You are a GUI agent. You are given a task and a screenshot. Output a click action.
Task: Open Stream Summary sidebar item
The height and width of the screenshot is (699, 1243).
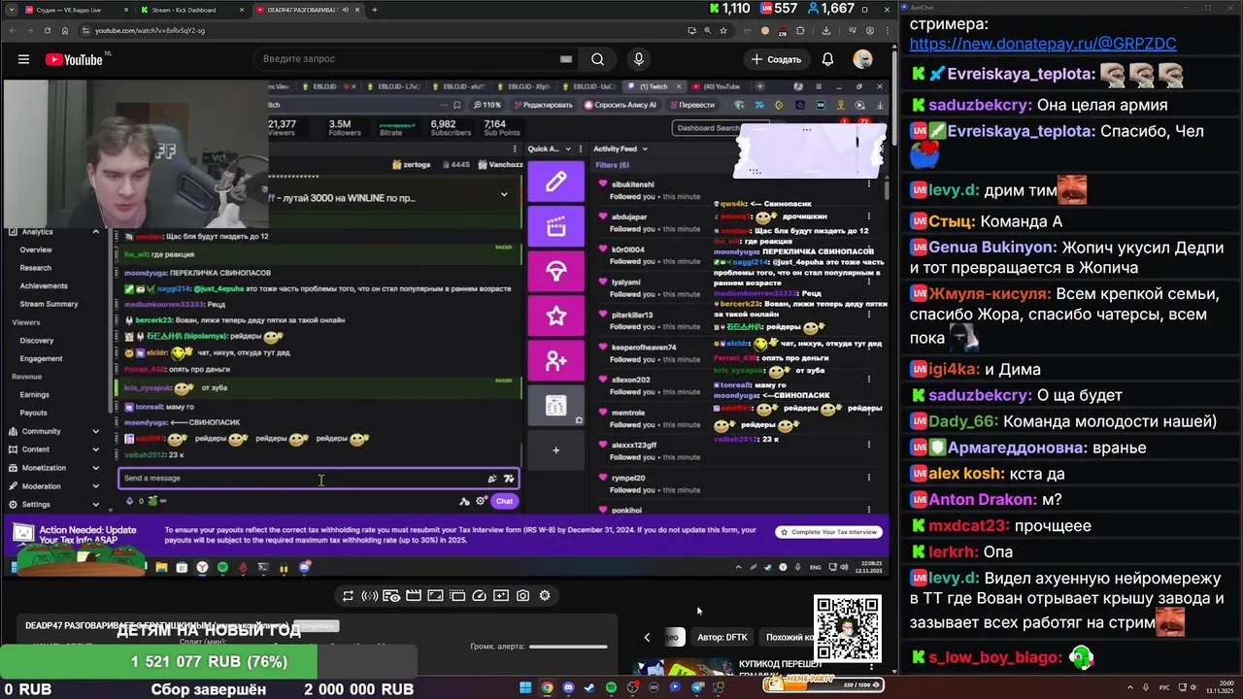49,304
